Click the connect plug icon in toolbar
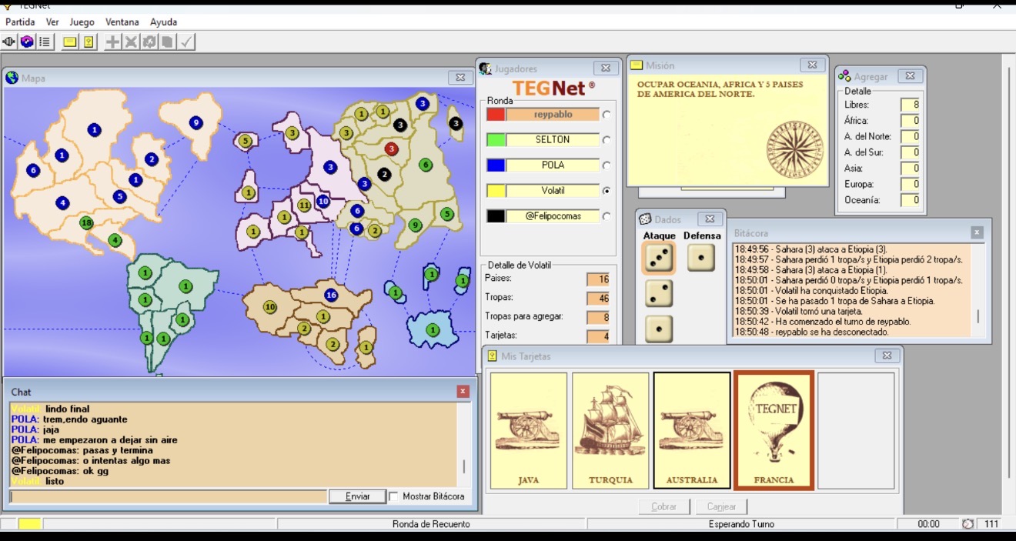The width and height of the screenshot is (1016, 541). click(9, 42)
